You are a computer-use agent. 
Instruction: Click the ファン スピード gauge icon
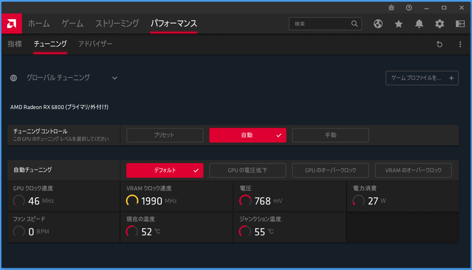coord(19,232)
